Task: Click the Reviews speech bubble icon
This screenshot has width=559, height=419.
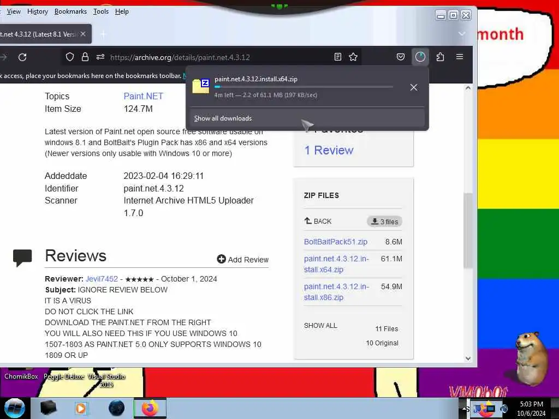Action: [22, 258]
